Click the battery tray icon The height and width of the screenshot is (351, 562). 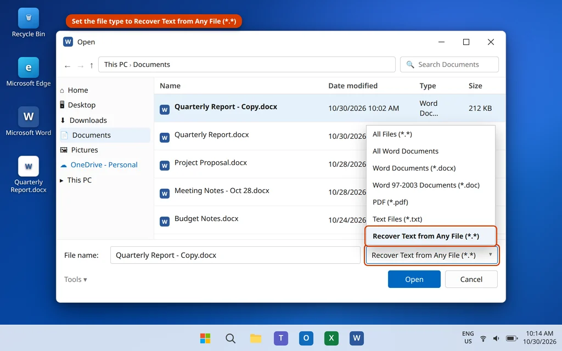512,338
